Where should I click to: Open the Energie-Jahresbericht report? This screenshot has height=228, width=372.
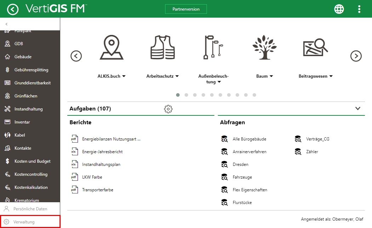(102, 152)
